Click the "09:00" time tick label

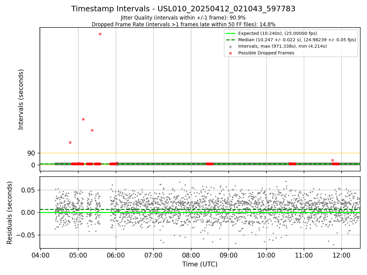pos(229,256)
